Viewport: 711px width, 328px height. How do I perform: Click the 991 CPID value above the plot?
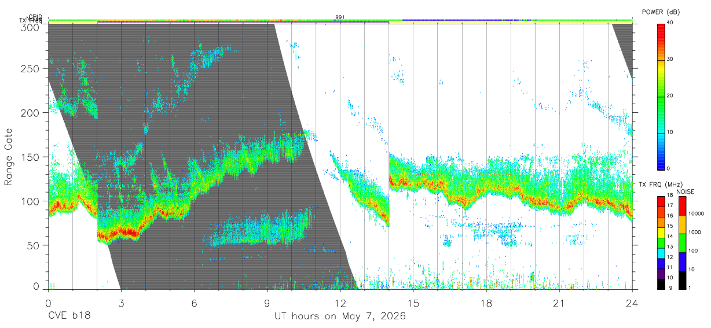[340, 17]
